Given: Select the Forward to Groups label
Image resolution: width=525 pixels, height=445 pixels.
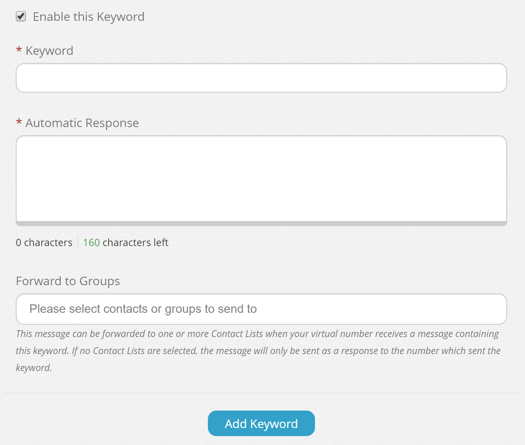Looking at the screenshot, I should tap(68, 281).
